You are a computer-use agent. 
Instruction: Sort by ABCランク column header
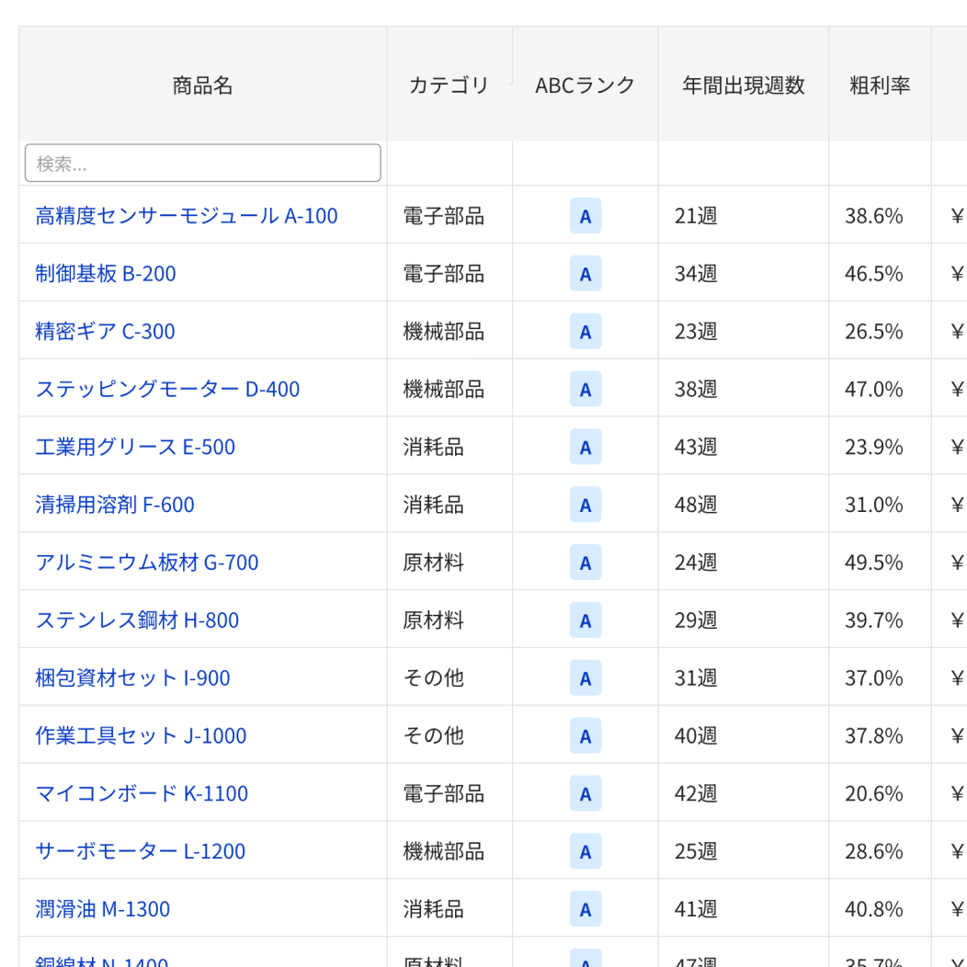point(586,84)
